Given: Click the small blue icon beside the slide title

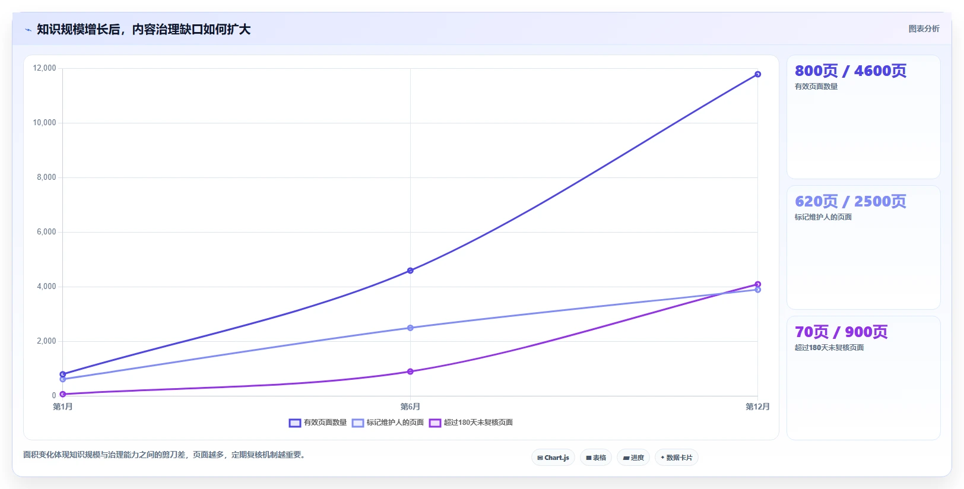Looking at the screenshot, I should point(28,30).
